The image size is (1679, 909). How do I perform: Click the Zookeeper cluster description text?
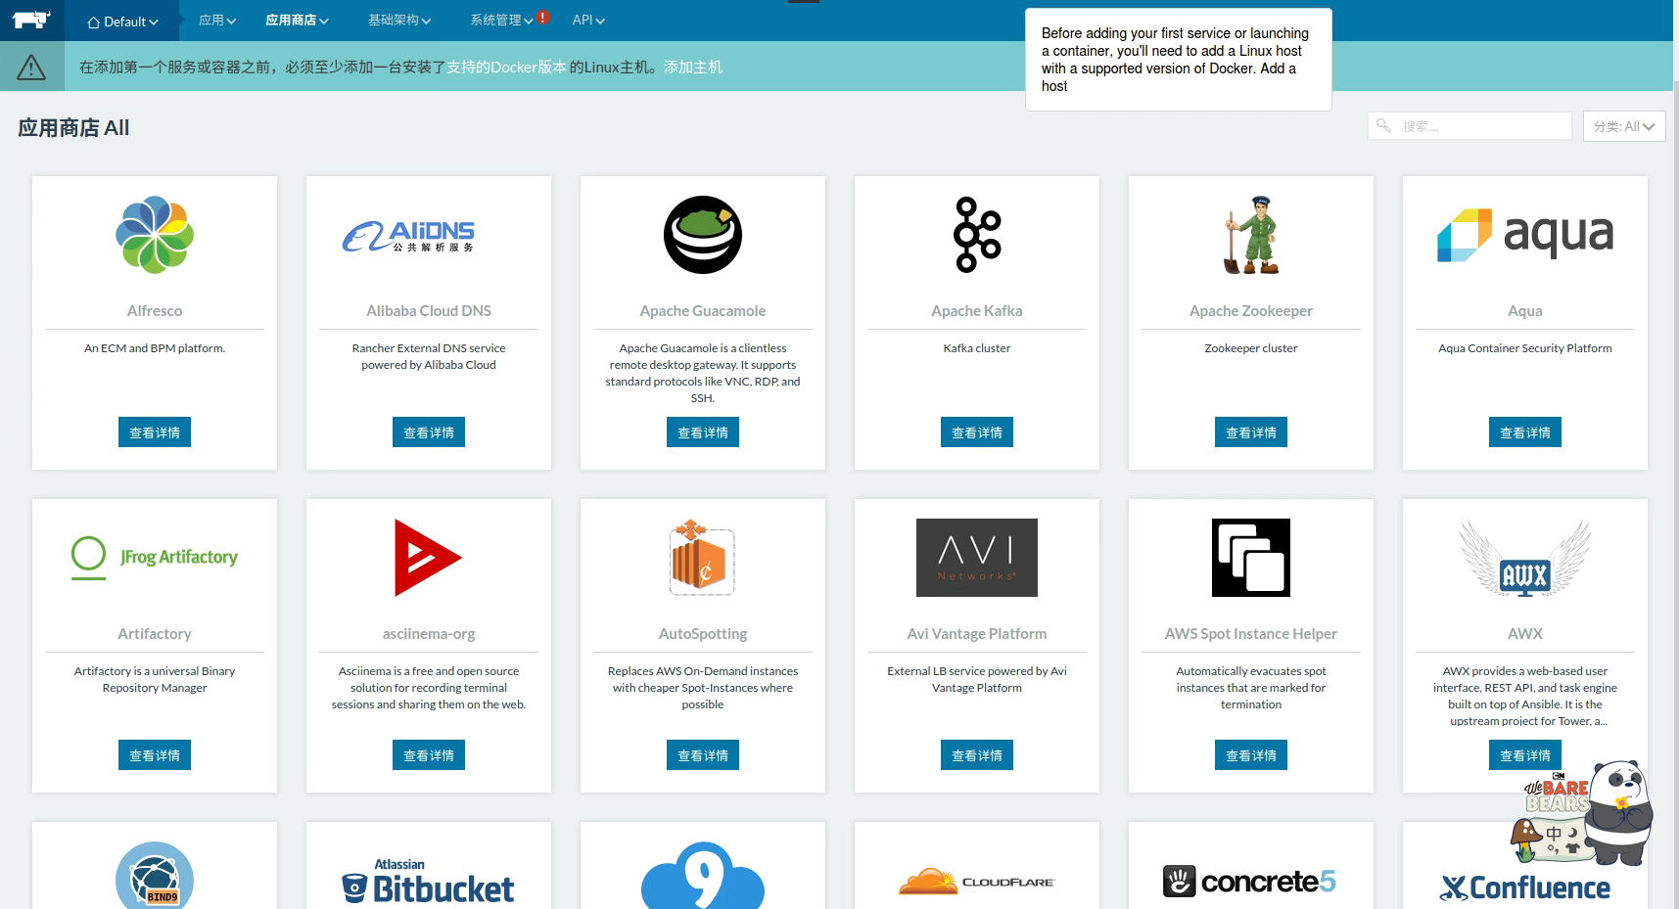tap(1251, 348)
